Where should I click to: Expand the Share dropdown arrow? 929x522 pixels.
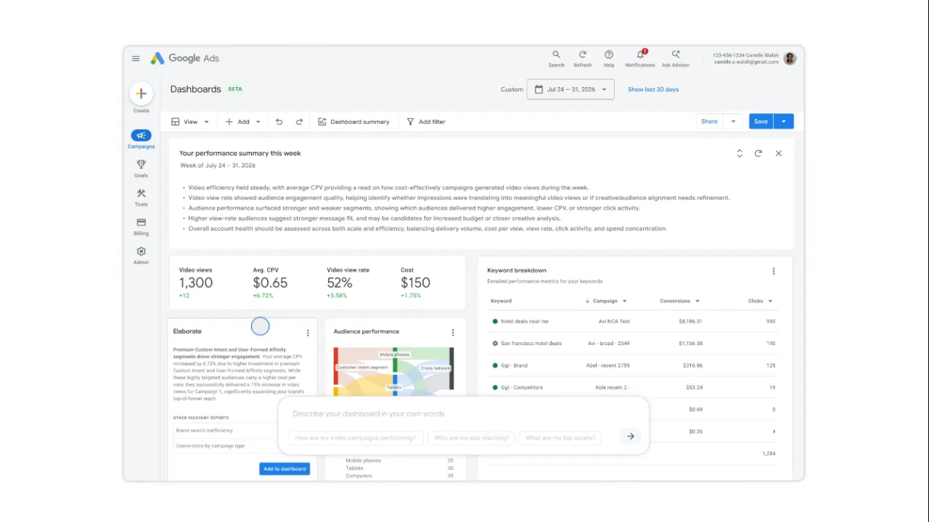[x=733, y=122]
